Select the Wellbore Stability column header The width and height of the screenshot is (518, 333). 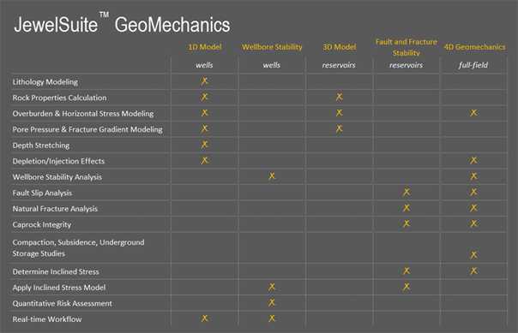[272, 47]
